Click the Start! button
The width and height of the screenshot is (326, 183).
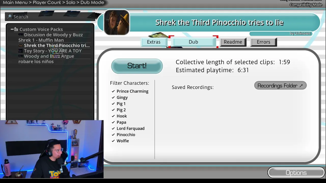point(137,66)
